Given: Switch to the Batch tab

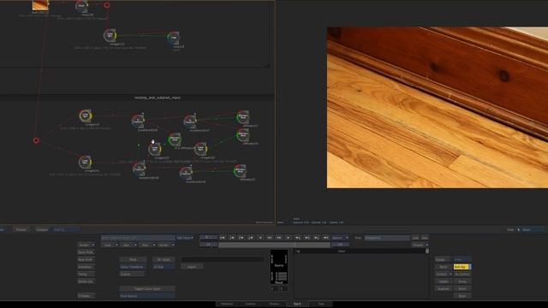Looking at the screenshot, I should [297, 304].
